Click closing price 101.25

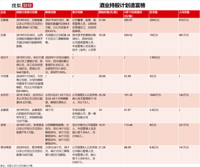[x=128, y=95]
